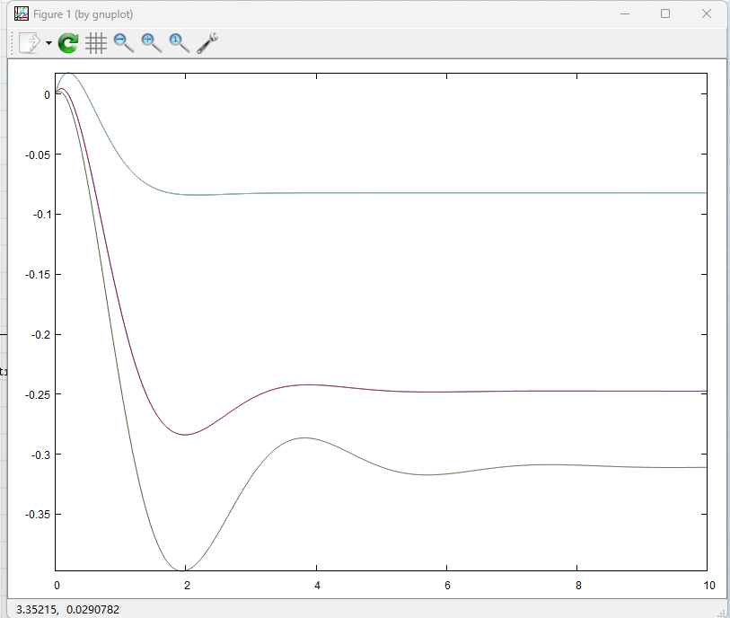Autoscale the plot with the magnifier-1 icon

pos(180,42)
